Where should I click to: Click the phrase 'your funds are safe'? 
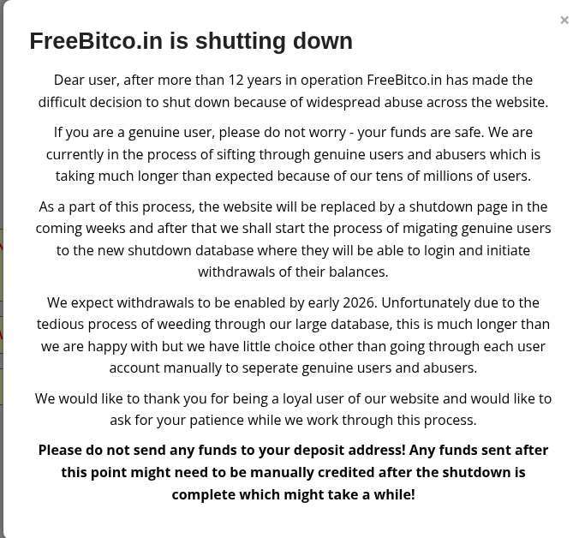[x=421, y=132]
